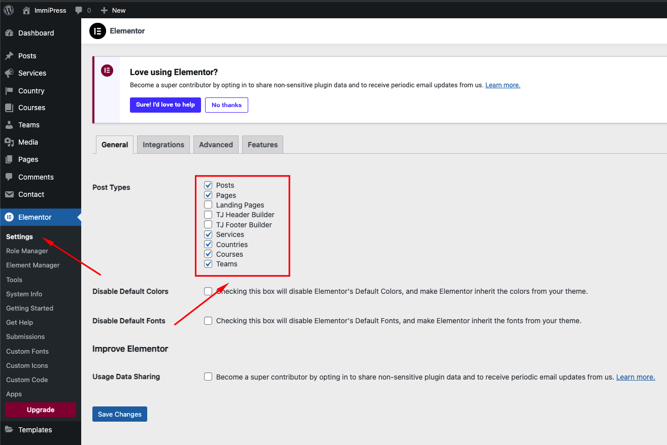
Task: Uncheck the Countries post type
Action: coord(208,244)
